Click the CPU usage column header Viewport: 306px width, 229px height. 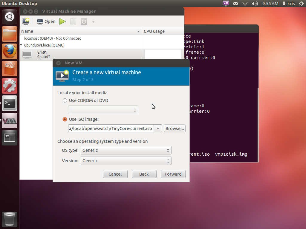click(163, 31)
